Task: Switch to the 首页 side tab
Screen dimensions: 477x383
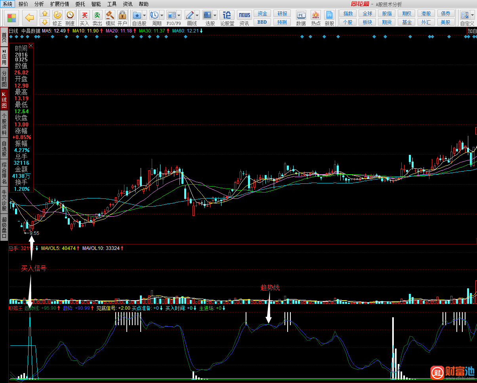Action: pyautogui.click(x=4, y=38)
